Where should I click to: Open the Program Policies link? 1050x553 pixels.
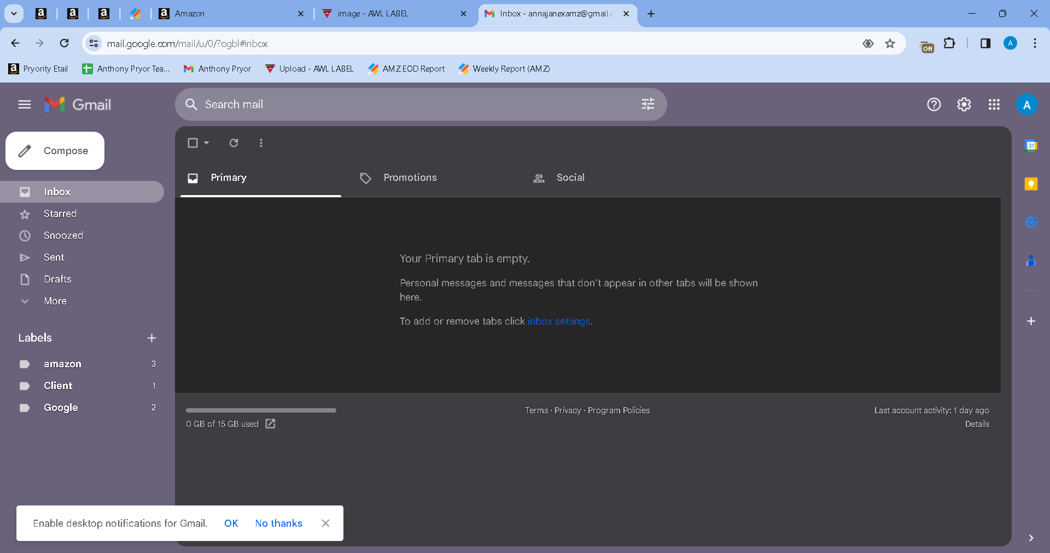(x=619, y=410)
